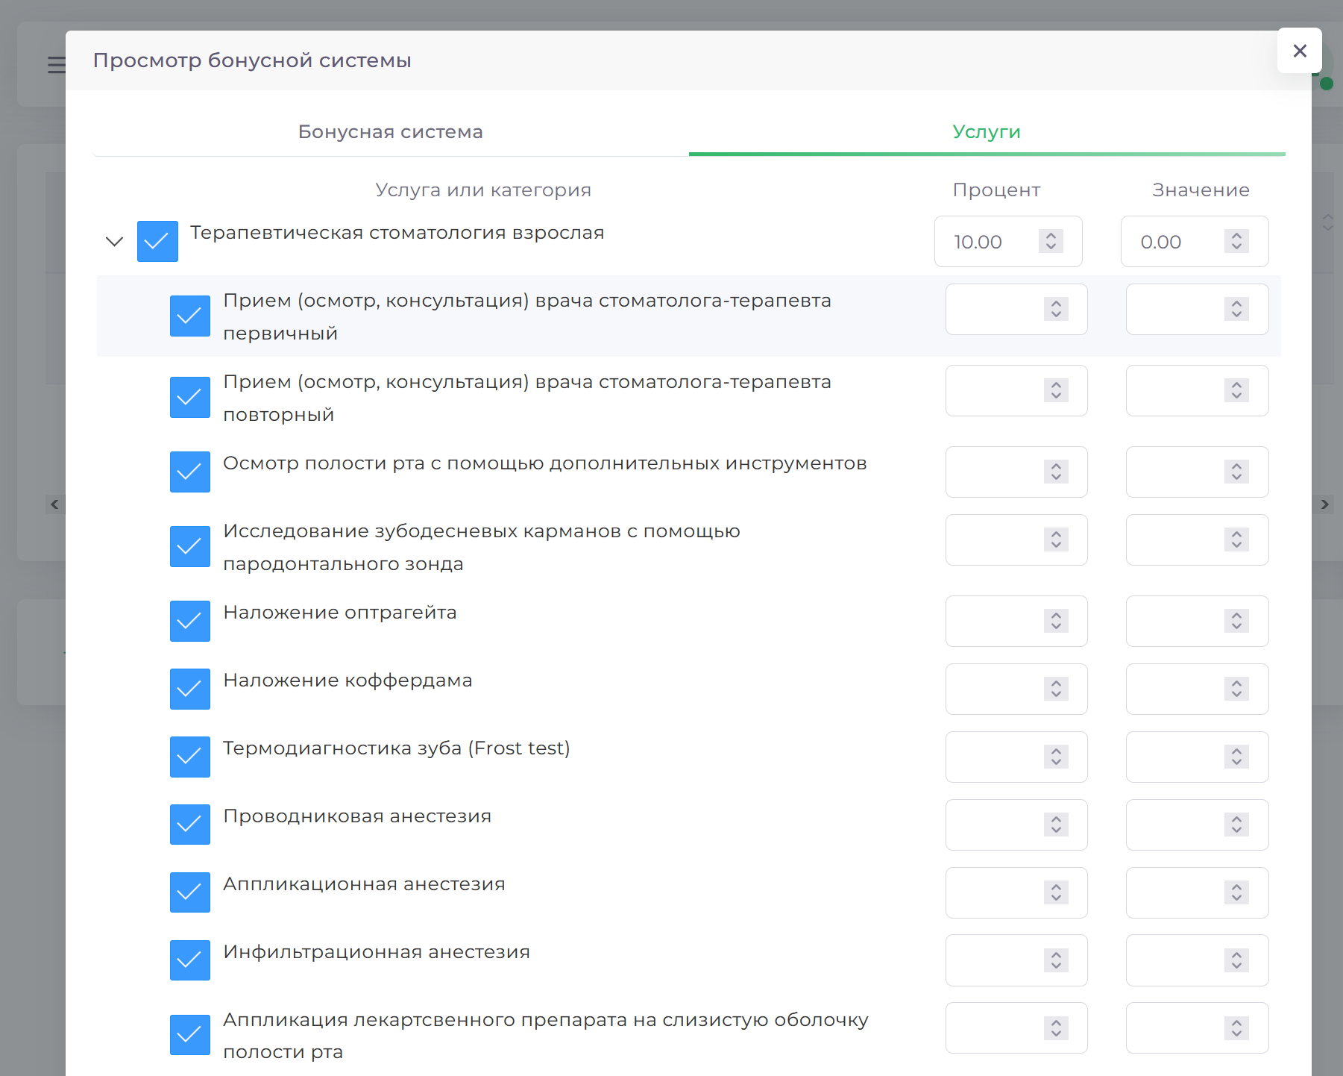Click value field for Осмотр полости рта
The width and height of the screenshot is (1343, 1076).
(x=1197, y=472)
